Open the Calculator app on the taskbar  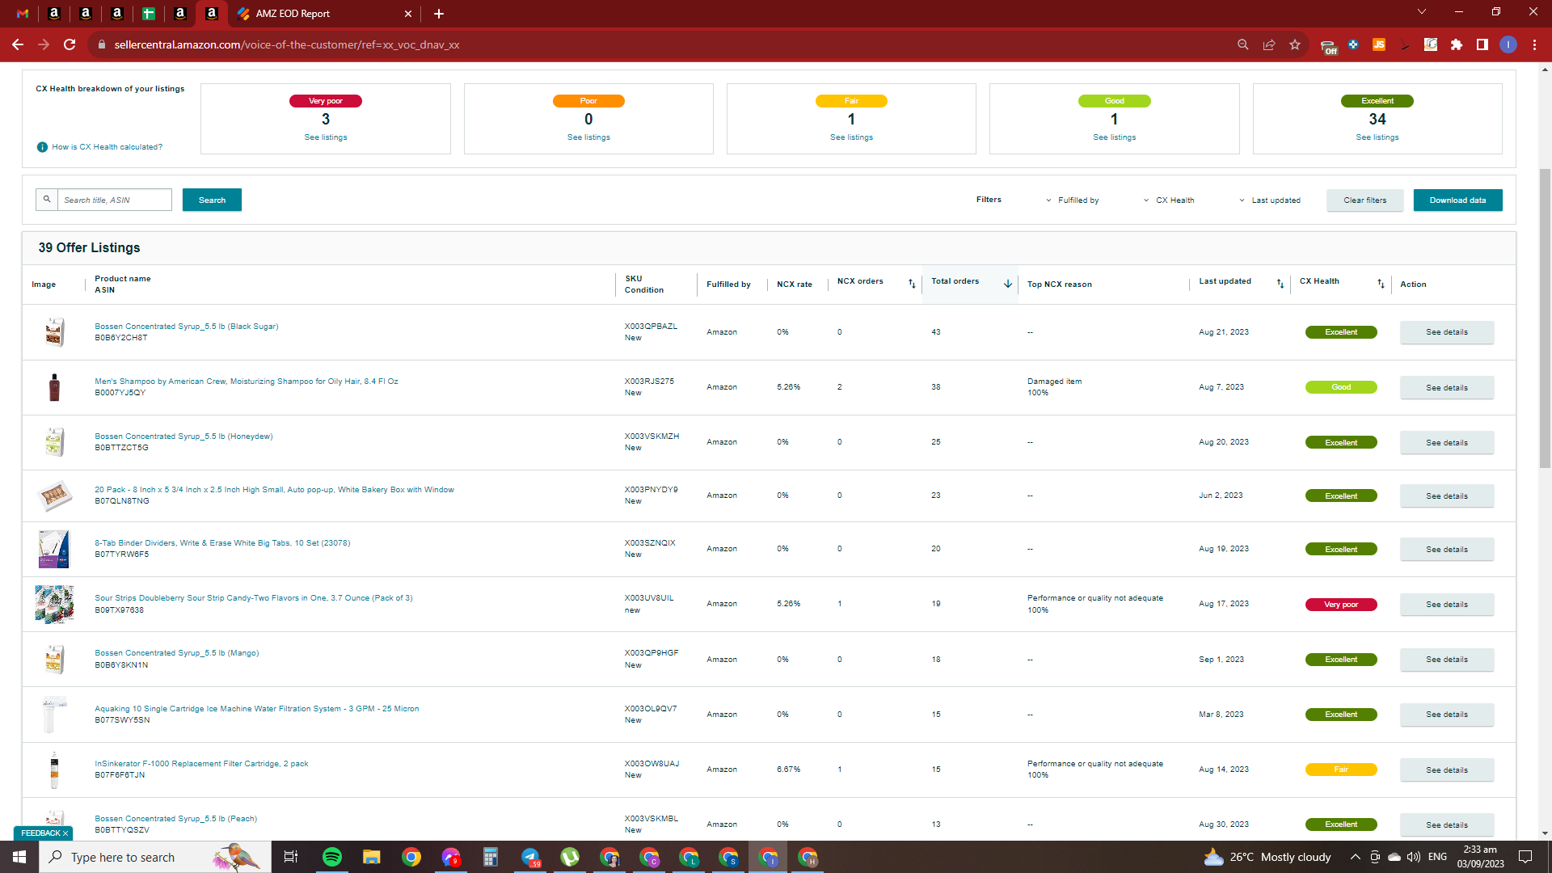[491, 857]
